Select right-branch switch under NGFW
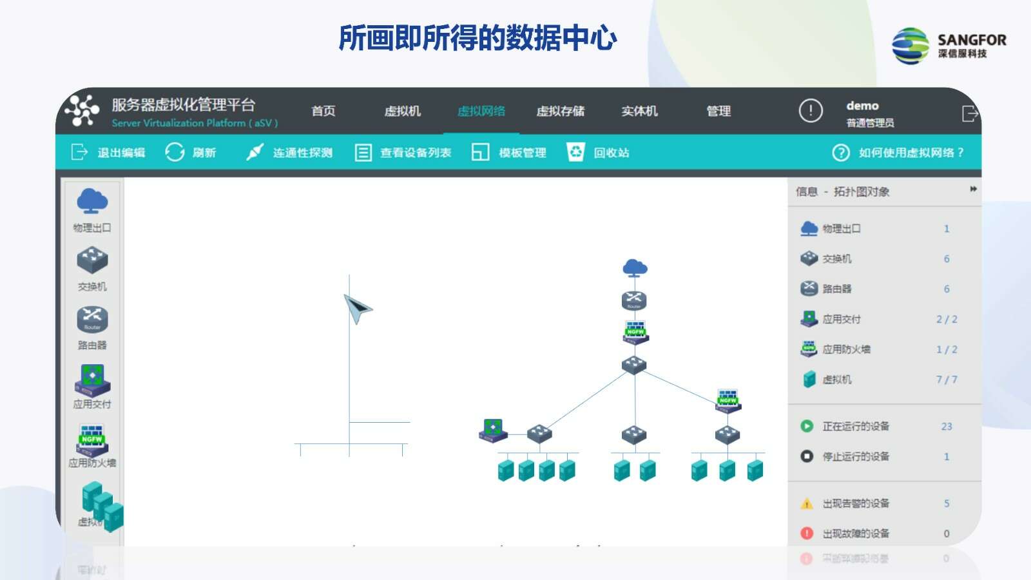 point(727,434)
